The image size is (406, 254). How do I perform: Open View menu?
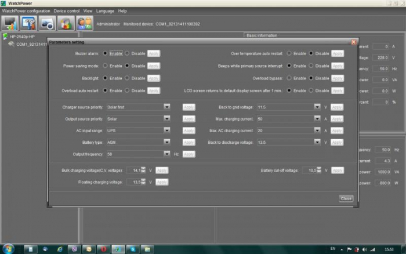coord(88,11)
